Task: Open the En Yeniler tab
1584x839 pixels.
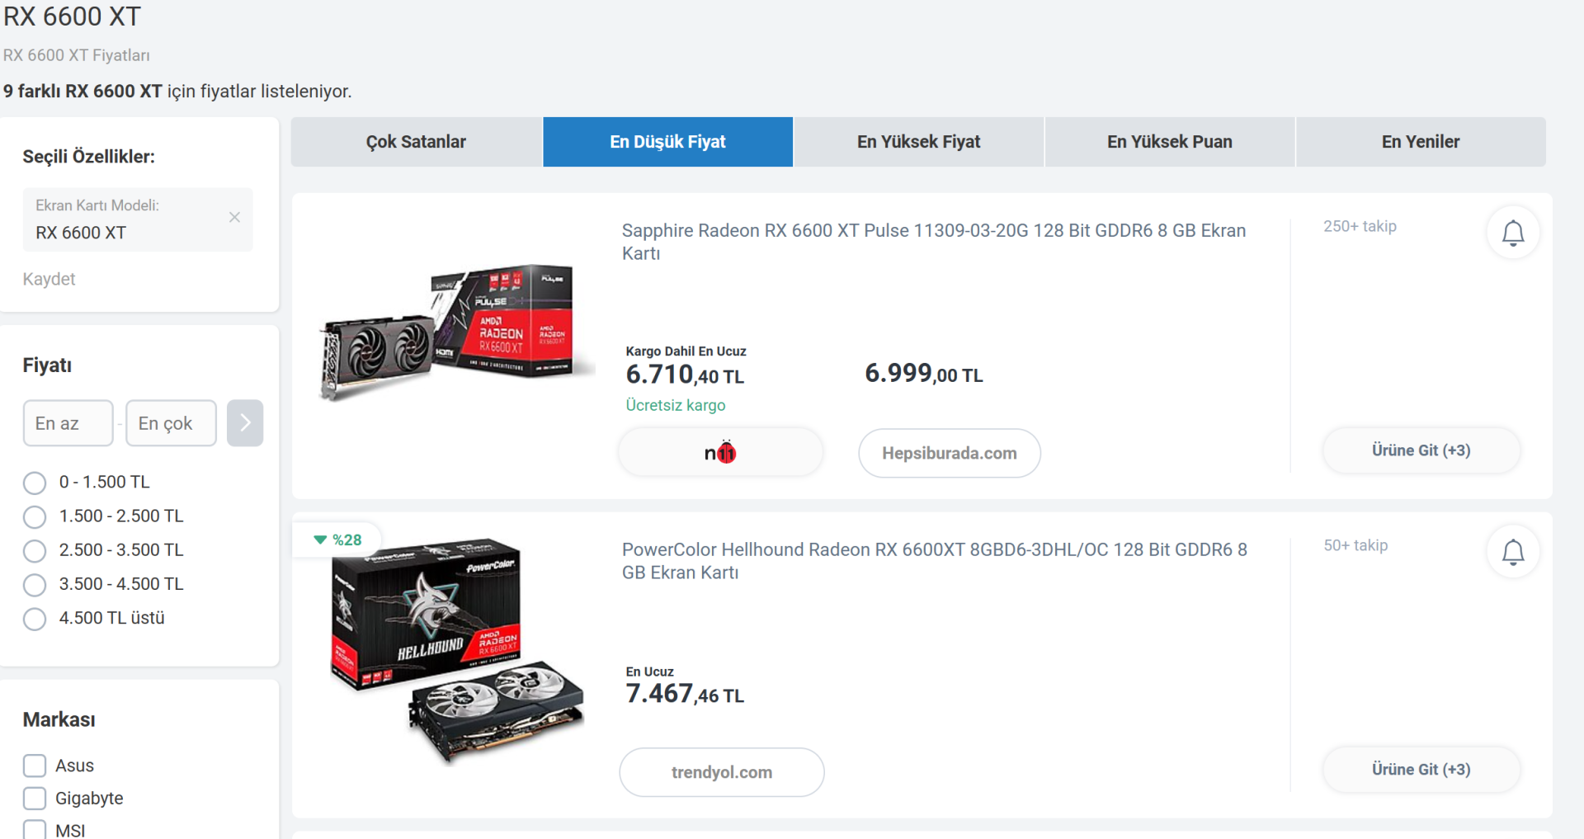Action: [1420, 142]
